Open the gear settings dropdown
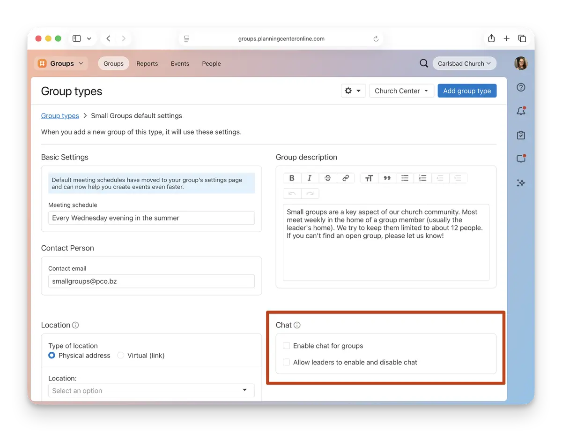The image size is (562, 432). tap(353, 91)
